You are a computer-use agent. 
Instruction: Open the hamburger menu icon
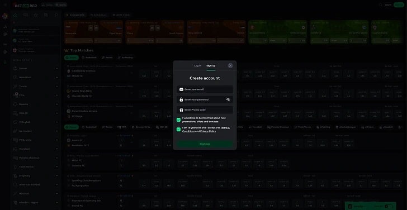pos(5,5)
